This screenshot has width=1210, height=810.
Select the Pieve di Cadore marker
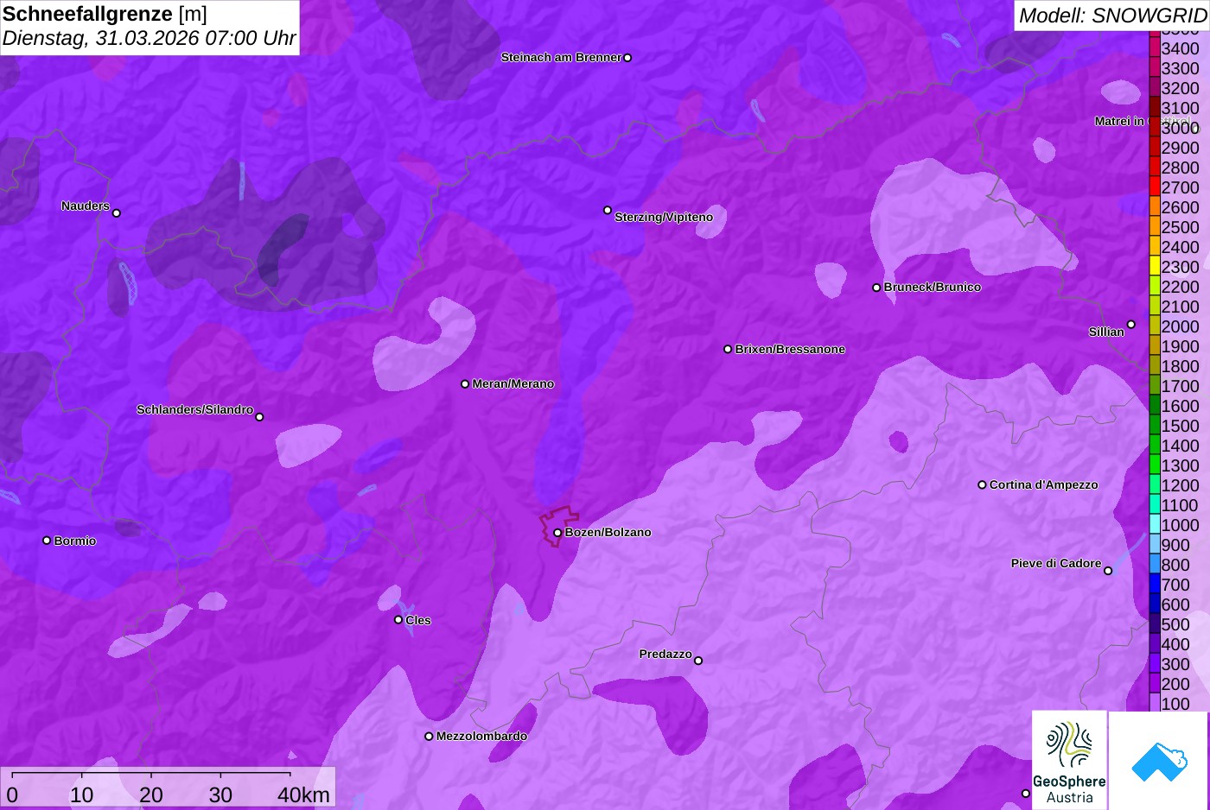[1108, 571]
